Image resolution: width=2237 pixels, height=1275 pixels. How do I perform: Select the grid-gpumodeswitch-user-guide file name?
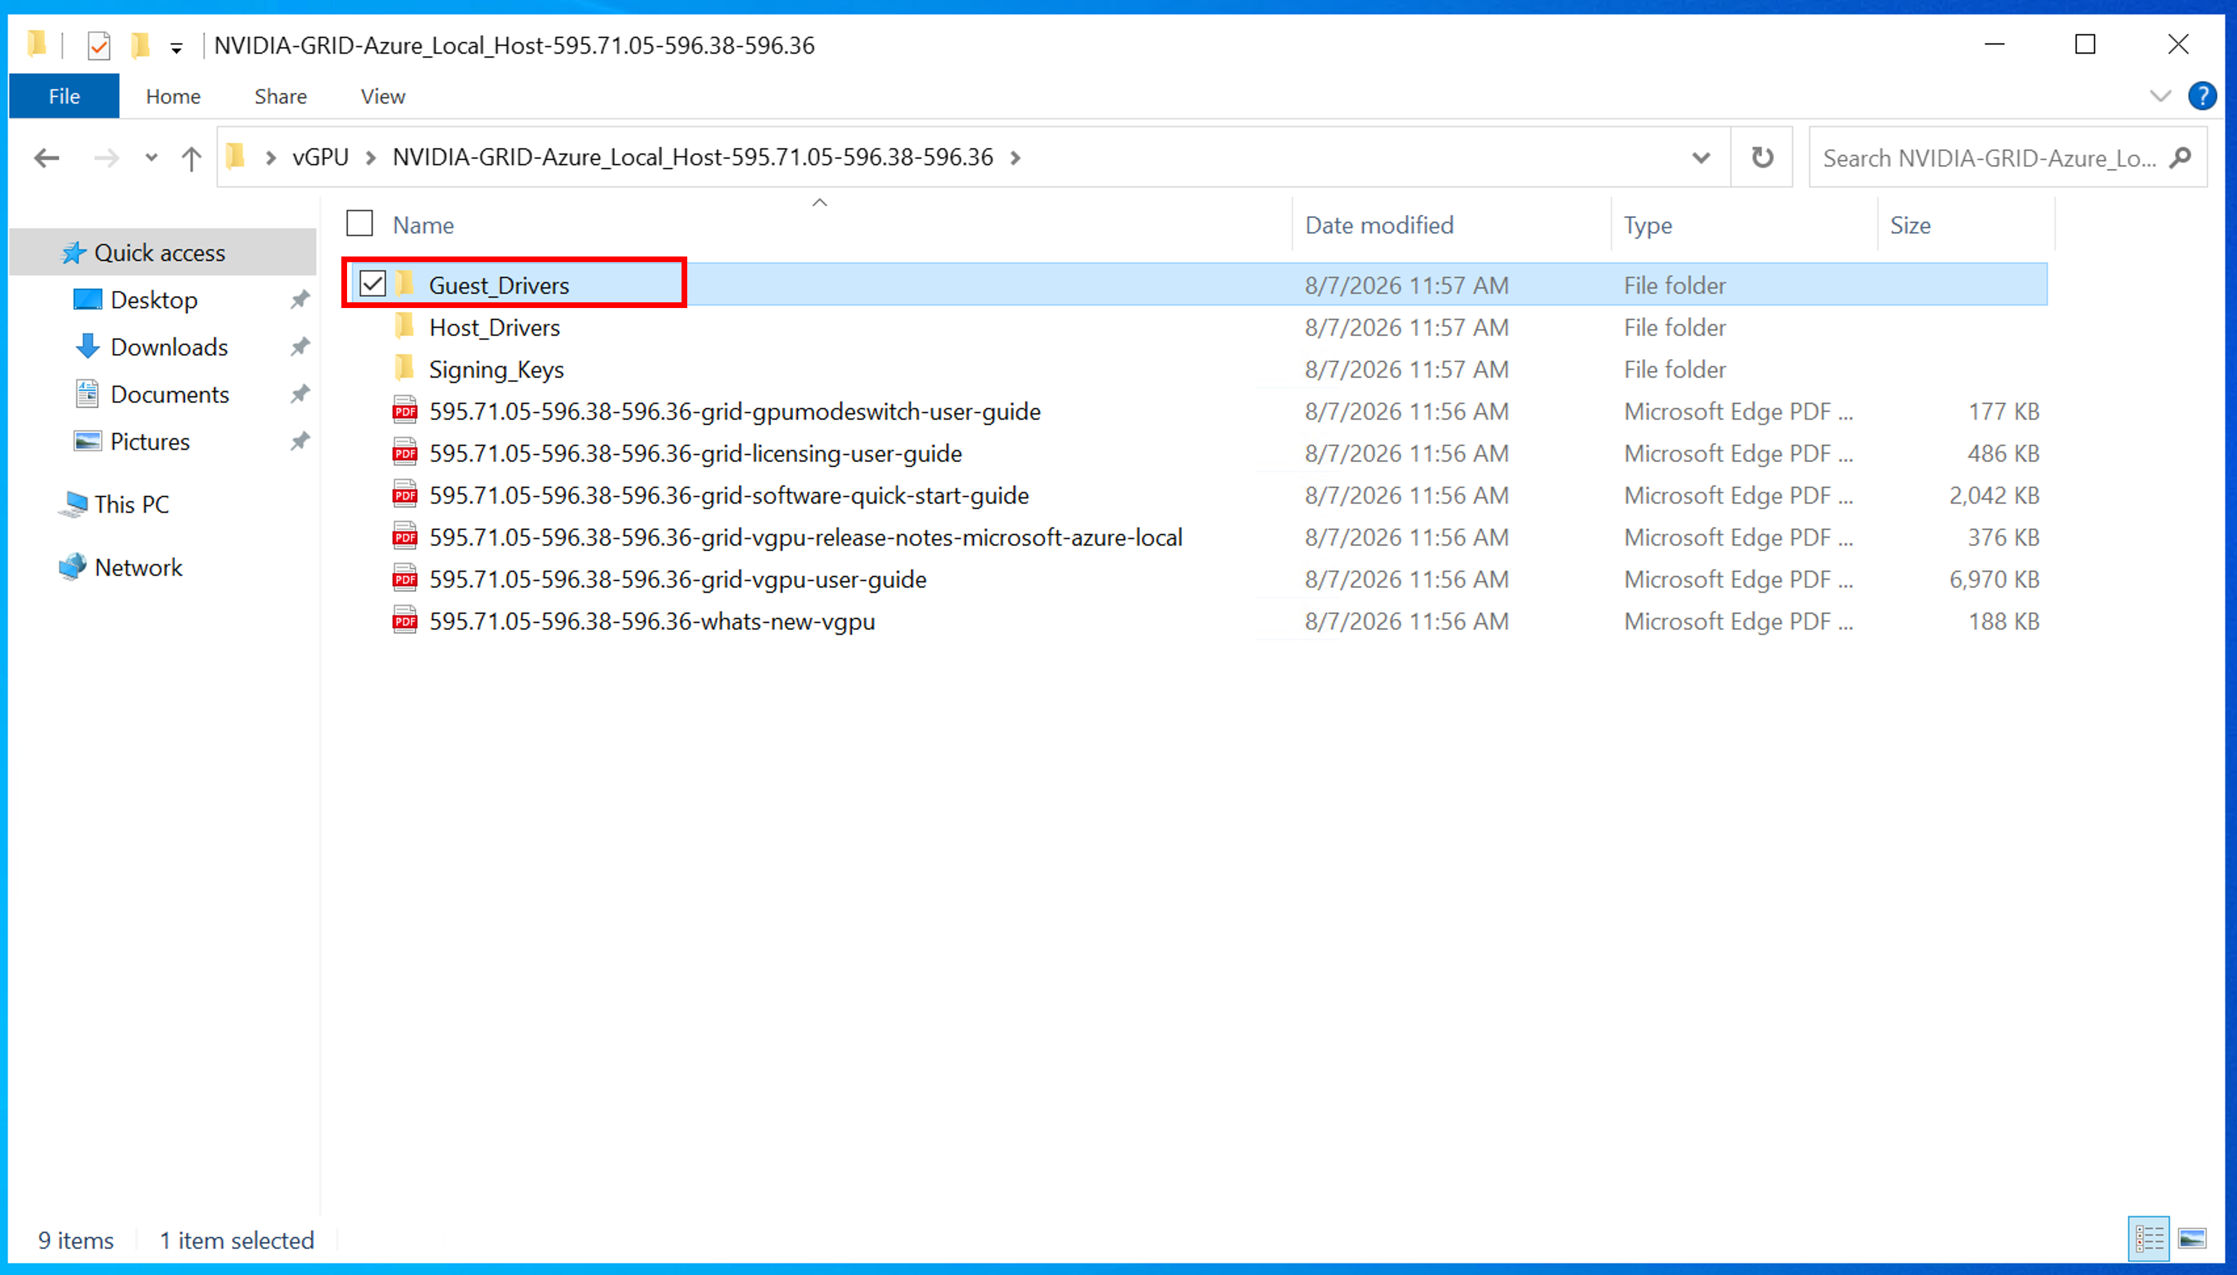coord(735,412)
